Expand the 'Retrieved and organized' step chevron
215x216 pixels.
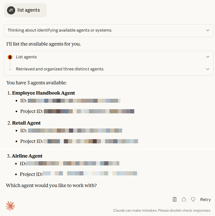[208, 69]
